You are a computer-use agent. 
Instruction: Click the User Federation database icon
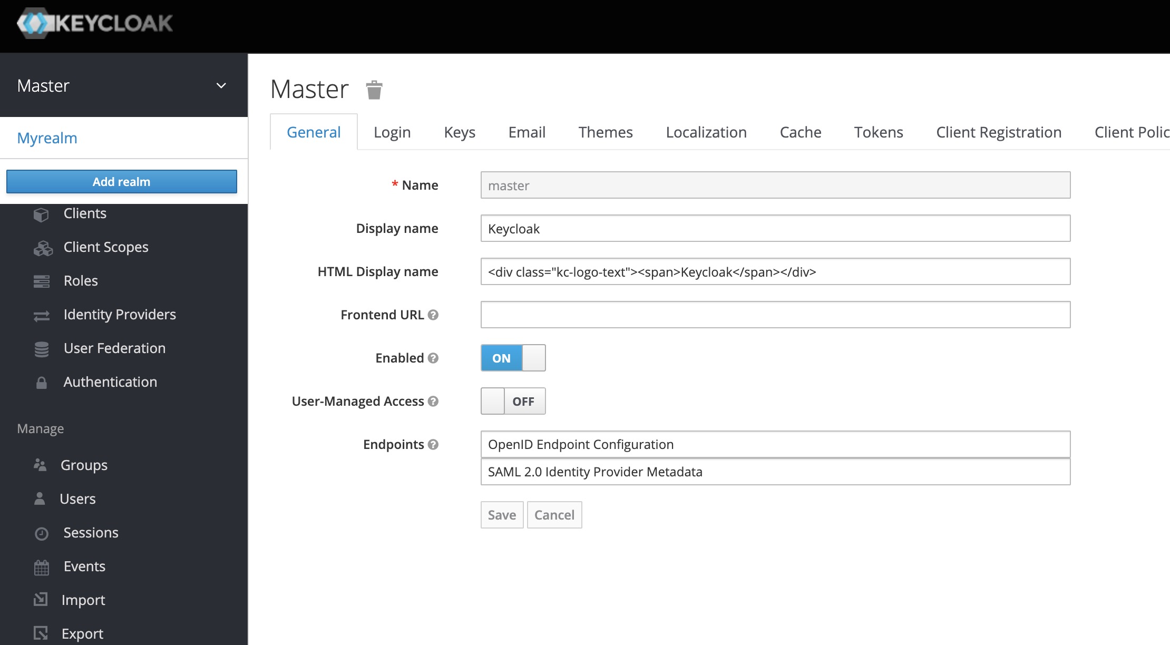pos(42,349)
